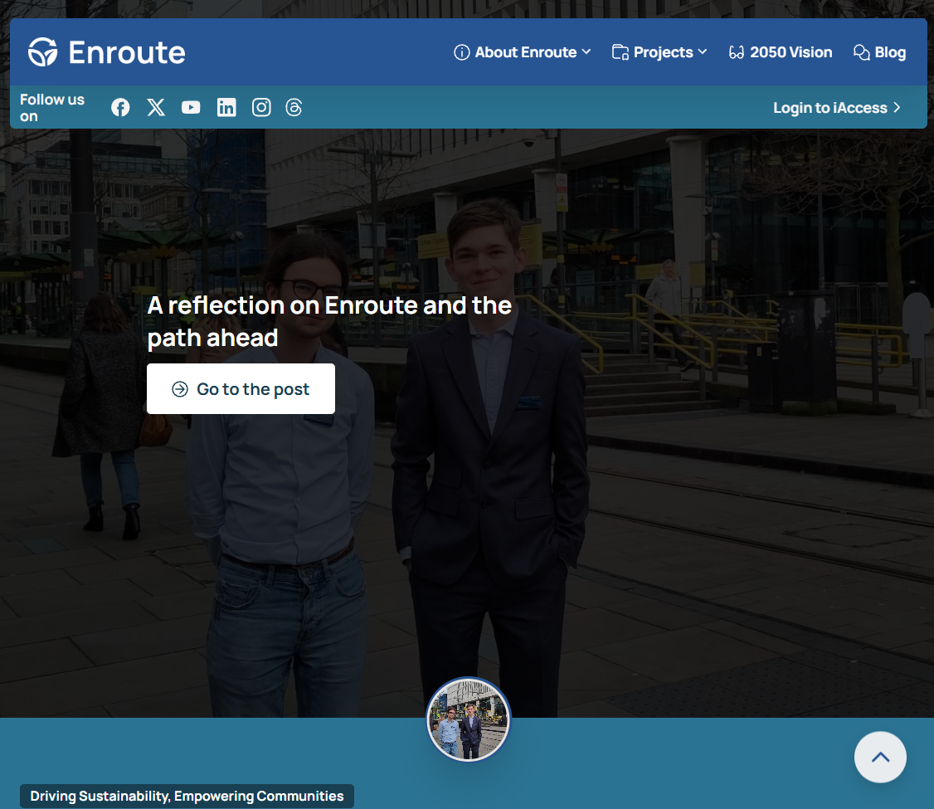Open the Threads social icon
The width and height of the screenshot is (934, 809).
click(294, 107)
